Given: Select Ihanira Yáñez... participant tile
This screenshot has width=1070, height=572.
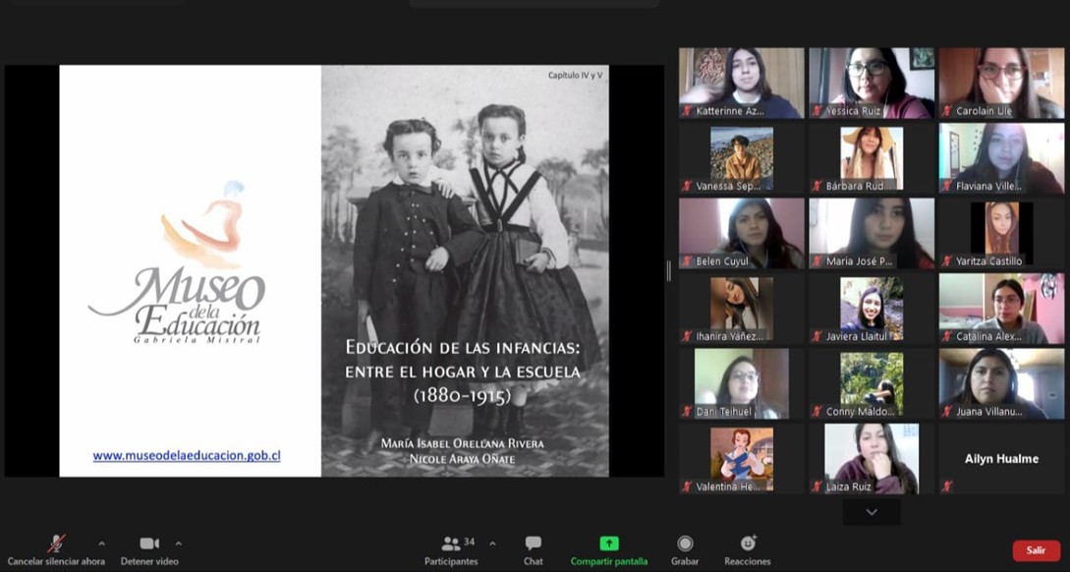Looking at the screenshot, I should pyautogui.click(x=742, y=309).
